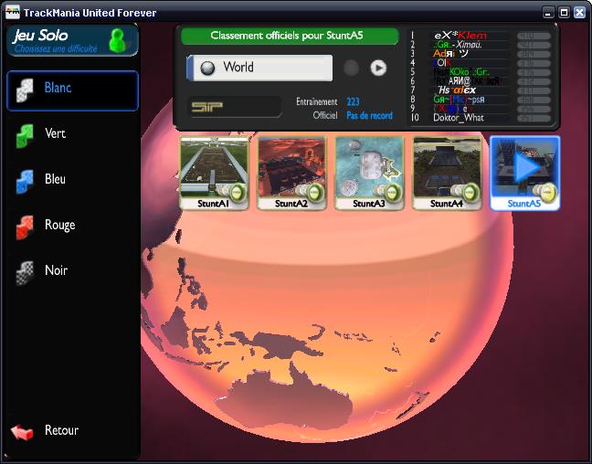
Task: Open the StuntA1 track thumbnail
Action: (213, 172)
